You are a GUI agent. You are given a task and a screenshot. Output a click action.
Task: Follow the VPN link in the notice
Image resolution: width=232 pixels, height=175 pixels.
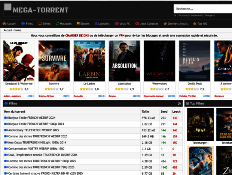(x=122, y=35)
